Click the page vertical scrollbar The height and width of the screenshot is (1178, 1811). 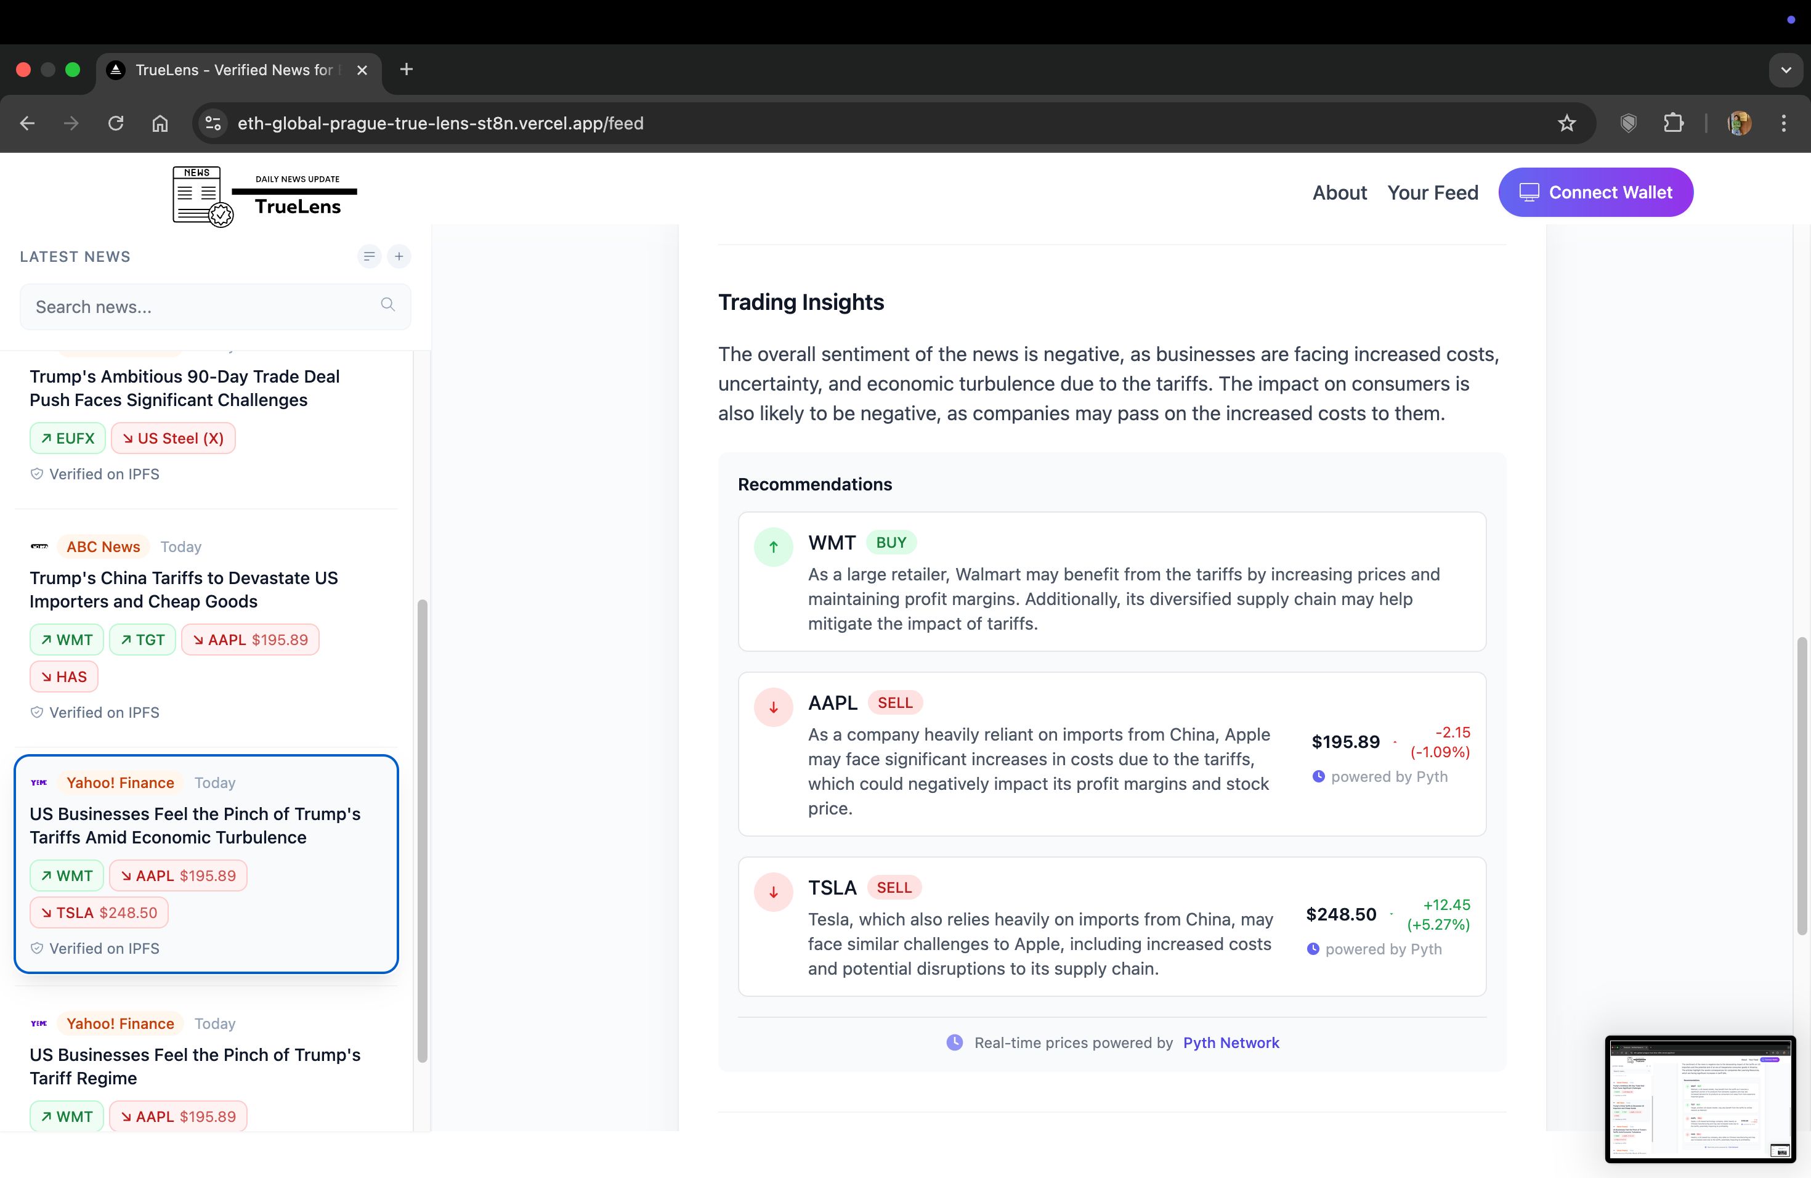pyautogui.click(x=1801, y=786)
